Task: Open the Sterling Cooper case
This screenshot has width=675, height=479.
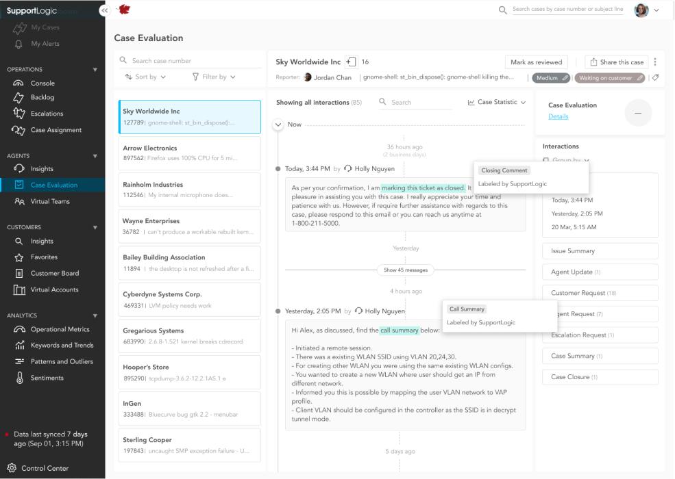Action: tap(189, 445)
